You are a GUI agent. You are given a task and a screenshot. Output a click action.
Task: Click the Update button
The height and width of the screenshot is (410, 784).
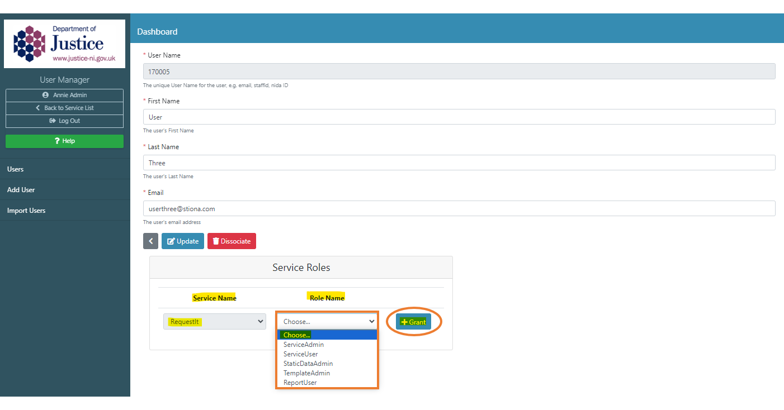tap(183, 241)
